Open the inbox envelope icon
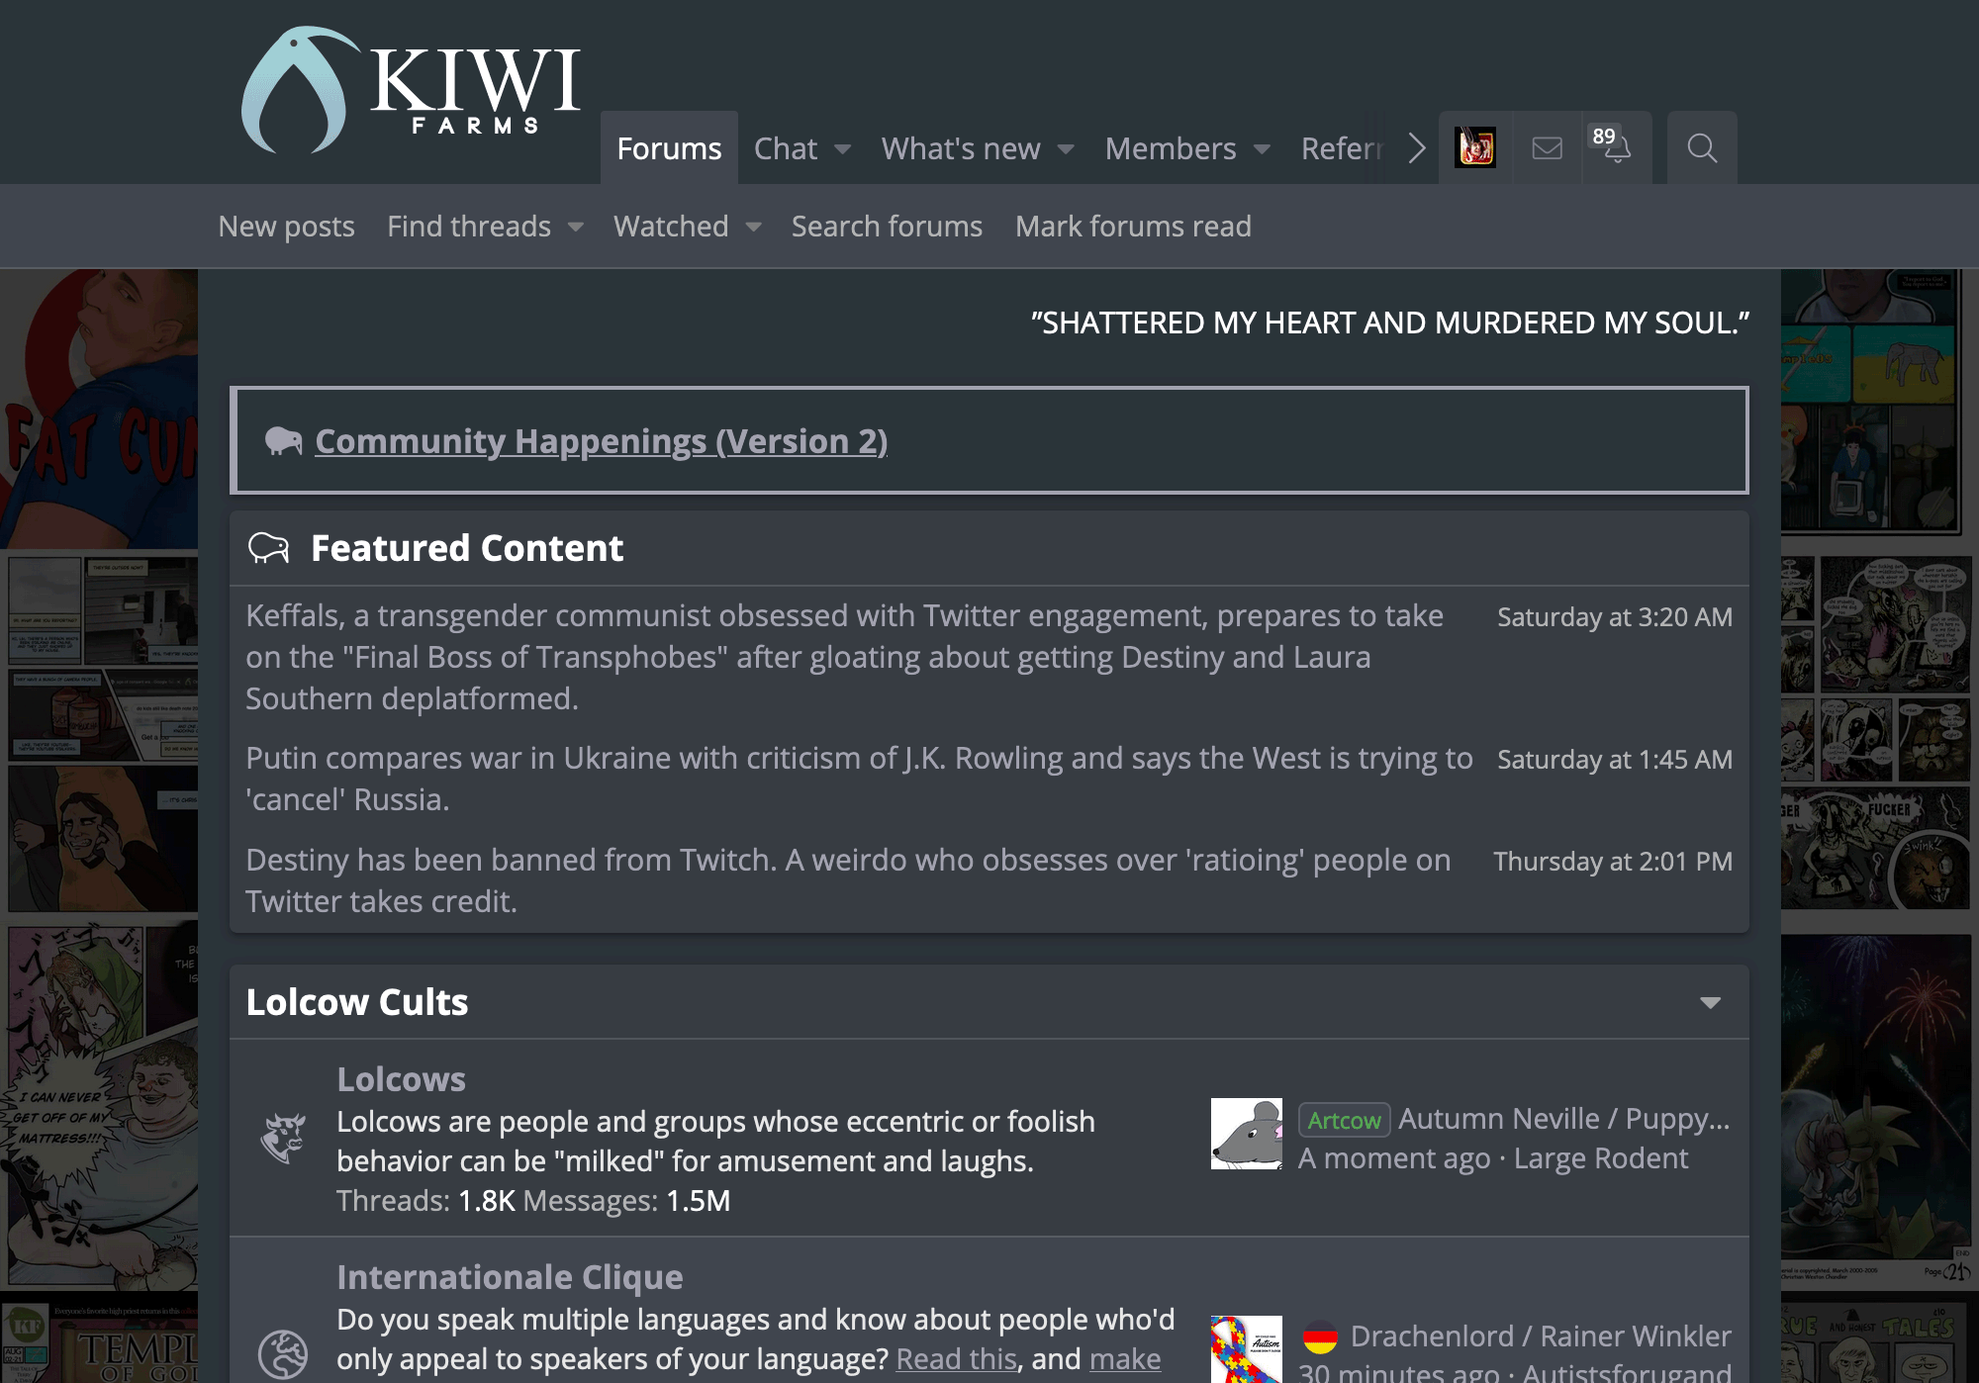 (1547, 148)
